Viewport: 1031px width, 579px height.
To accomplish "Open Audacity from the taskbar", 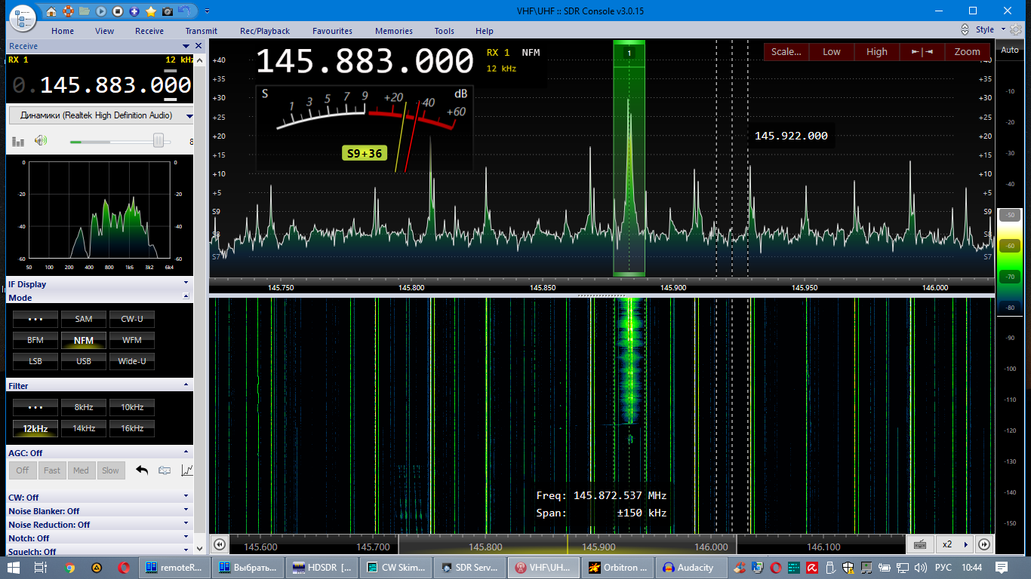I will coord(690,566).
